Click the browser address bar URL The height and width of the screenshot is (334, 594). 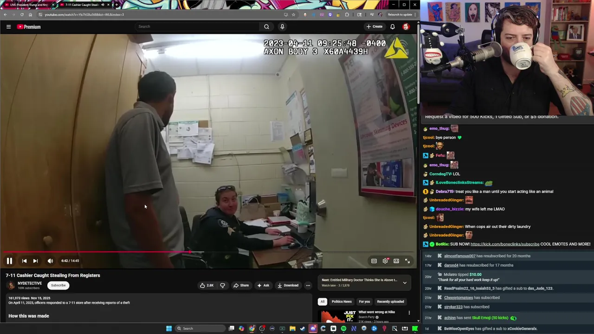[x=84, y=14]
